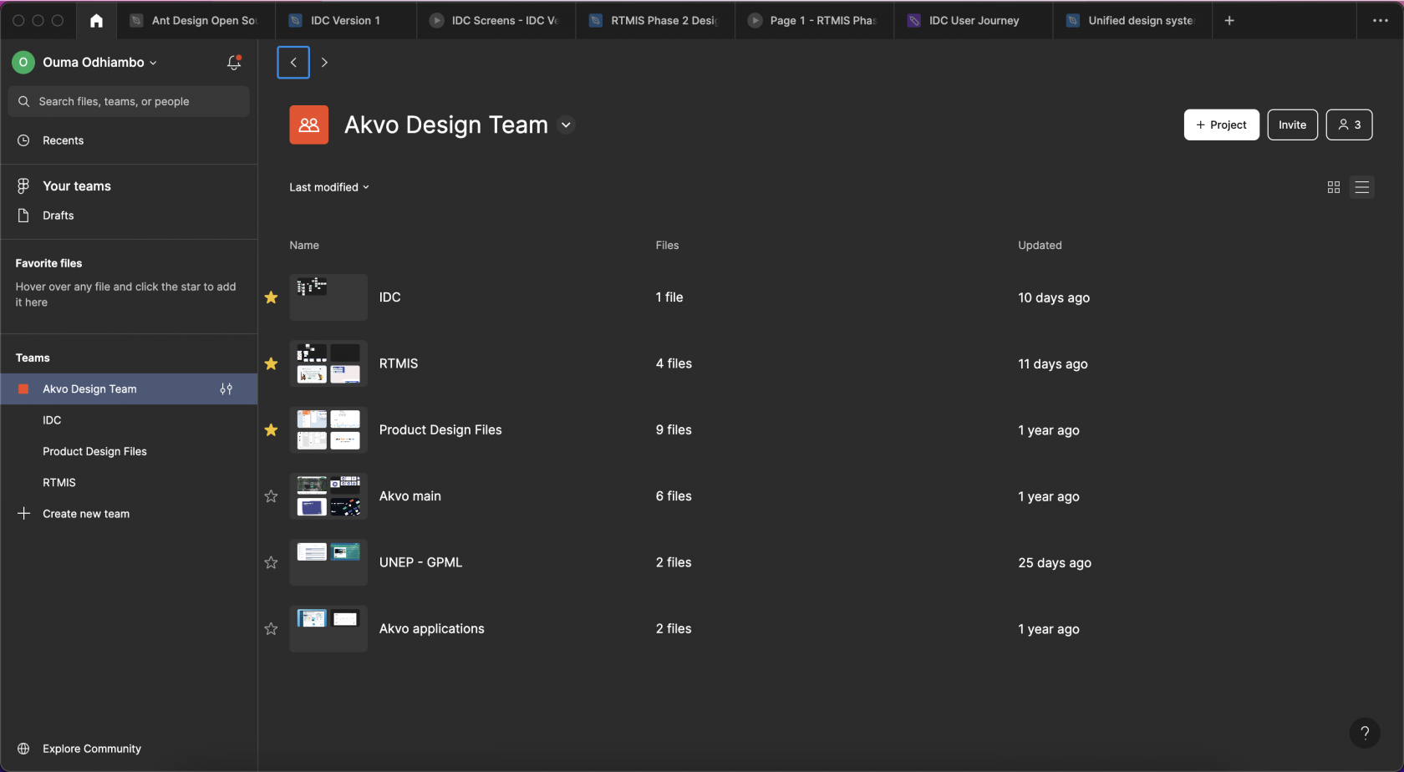Click the globe icon for Explore Community

point(23,749)
